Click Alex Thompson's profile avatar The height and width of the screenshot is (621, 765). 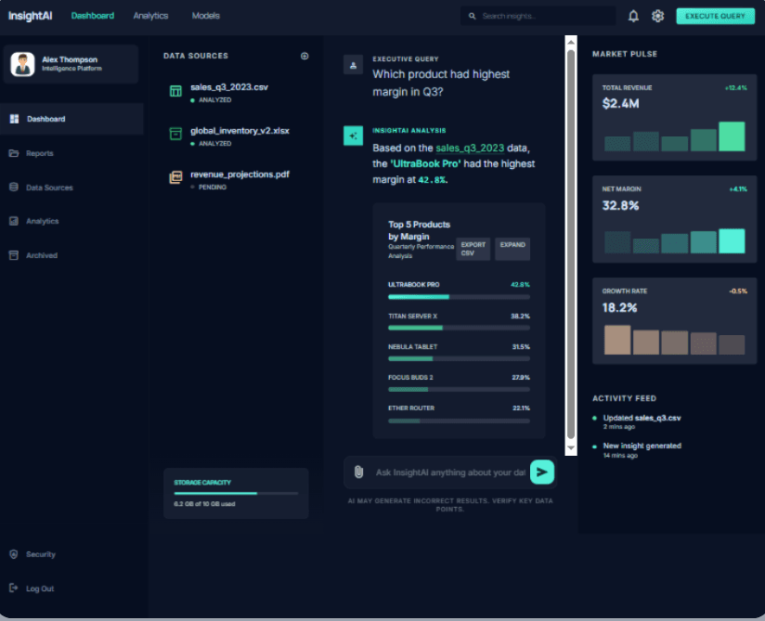(23, 64)
